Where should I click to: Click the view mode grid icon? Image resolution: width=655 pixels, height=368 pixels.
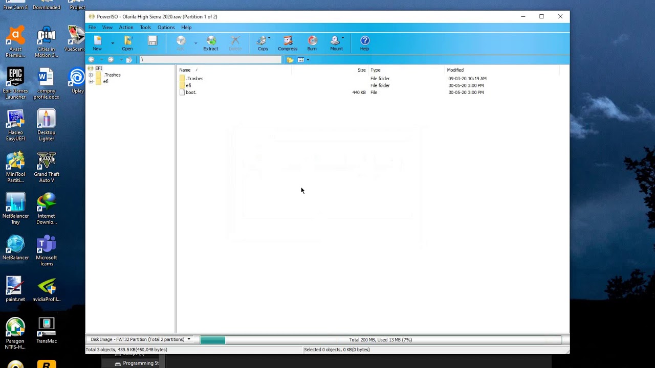pos(301,60)
